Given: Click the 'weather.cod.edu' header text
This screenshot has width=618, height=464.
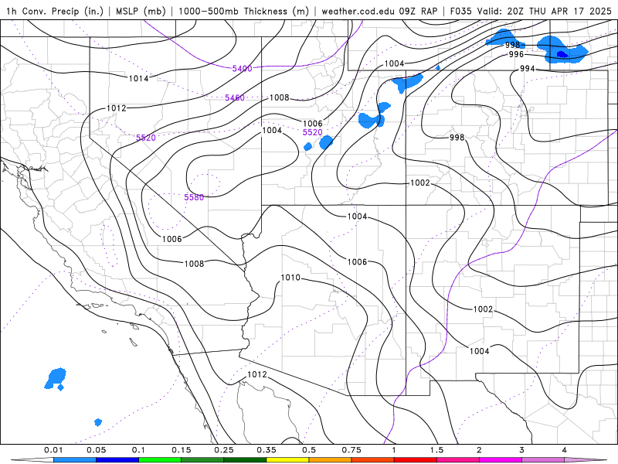Looking at the screenshot, I should pos(358,11).
